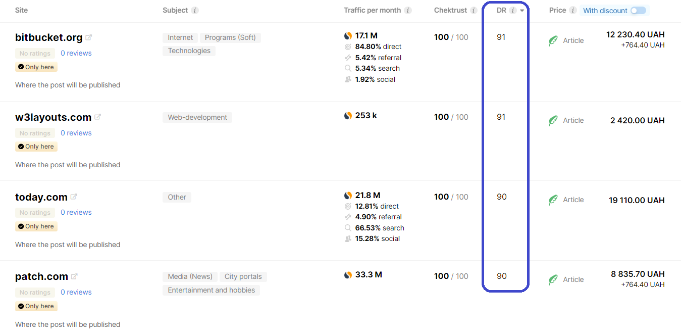Click the search magnifier icon next to 66.53% search
681x335 pixels.
click(348, 227)
